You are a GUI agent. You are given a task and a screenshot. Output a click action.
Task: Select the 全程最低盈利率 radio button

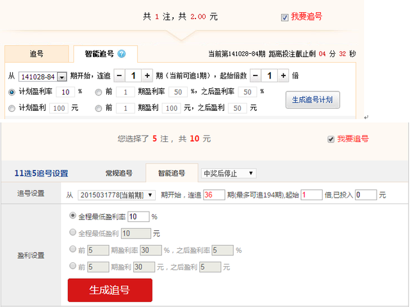tap(72, 216)
